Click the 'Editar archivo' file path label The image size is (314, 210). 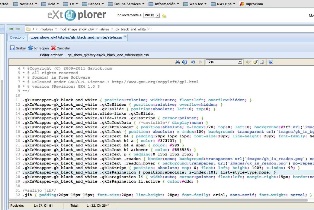tap(94, 55)
